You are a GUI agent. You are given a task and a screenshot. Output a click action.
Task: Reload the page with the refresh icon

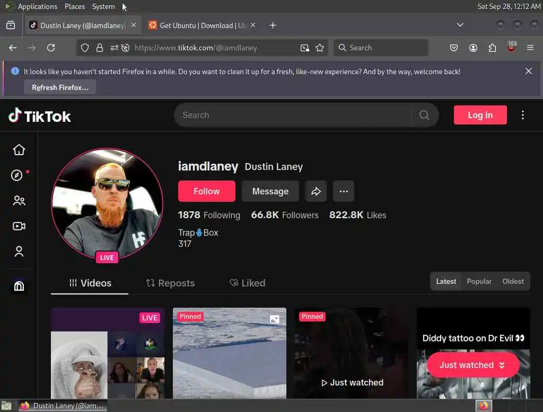point(51,48)
